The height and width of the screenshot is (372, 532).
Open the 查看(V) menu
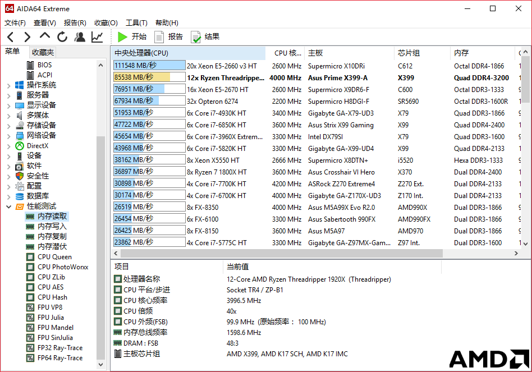[44, 22]
